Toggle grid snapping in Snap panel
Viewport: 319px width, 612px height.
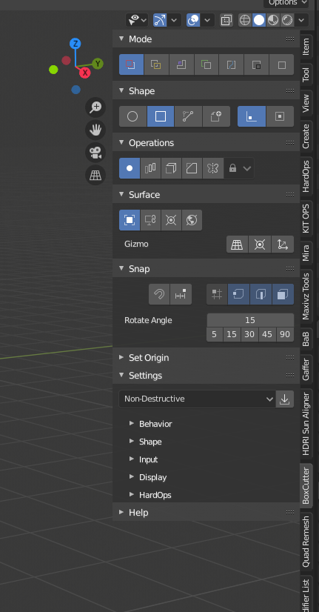pos(217,294)
